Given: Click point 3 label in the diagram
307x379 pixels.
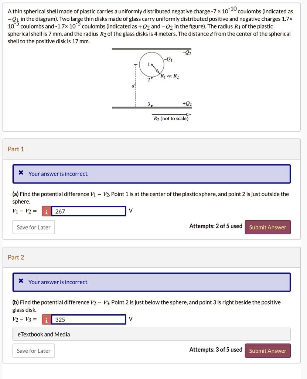Looking at the screenshot, I should click(x=149, y=104).
